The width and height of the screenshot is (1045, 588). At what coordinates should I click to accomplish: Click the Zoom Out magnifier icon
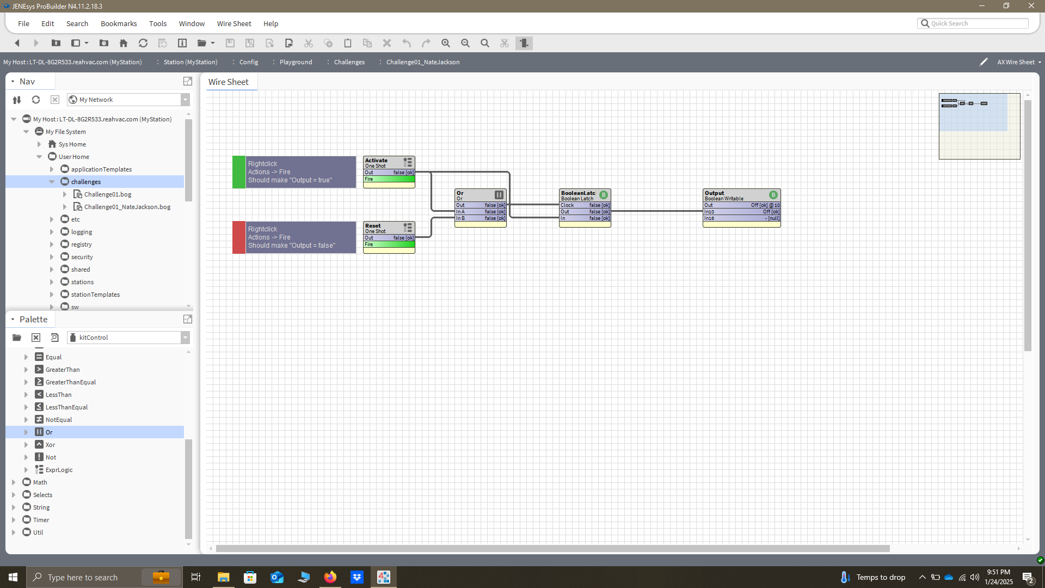pos(465,43)
